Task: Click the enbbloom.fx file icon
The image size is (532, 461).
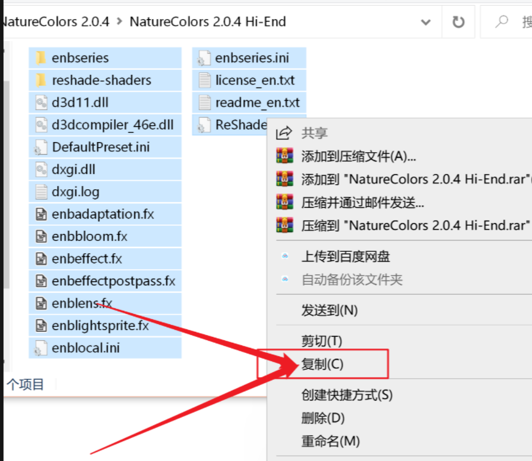Action: pos(41,237)
